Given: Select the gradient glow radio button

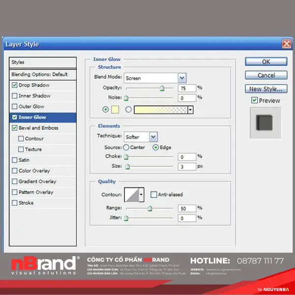Looking at the screenshot, I should click(129, 110).
